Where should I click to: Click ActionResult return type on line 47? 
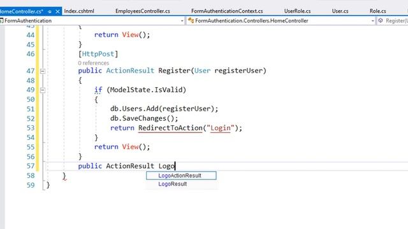[x=130, y=71]
